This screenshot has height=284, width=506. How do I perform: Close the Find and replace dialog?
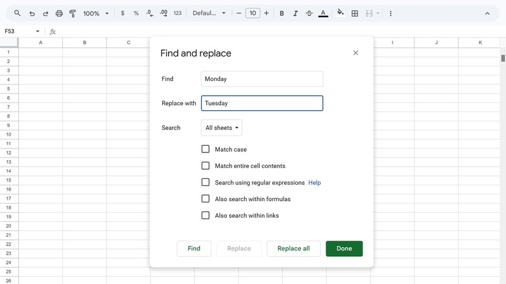tap(355, 53)
